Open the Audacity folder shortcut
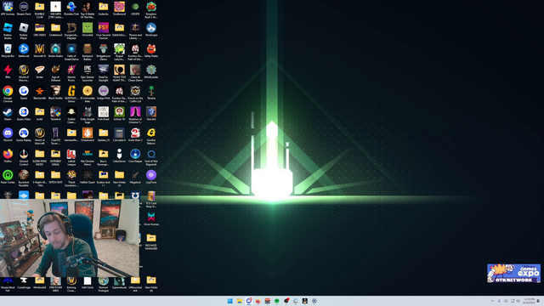544x306 pixels. (x=104, y=8)
